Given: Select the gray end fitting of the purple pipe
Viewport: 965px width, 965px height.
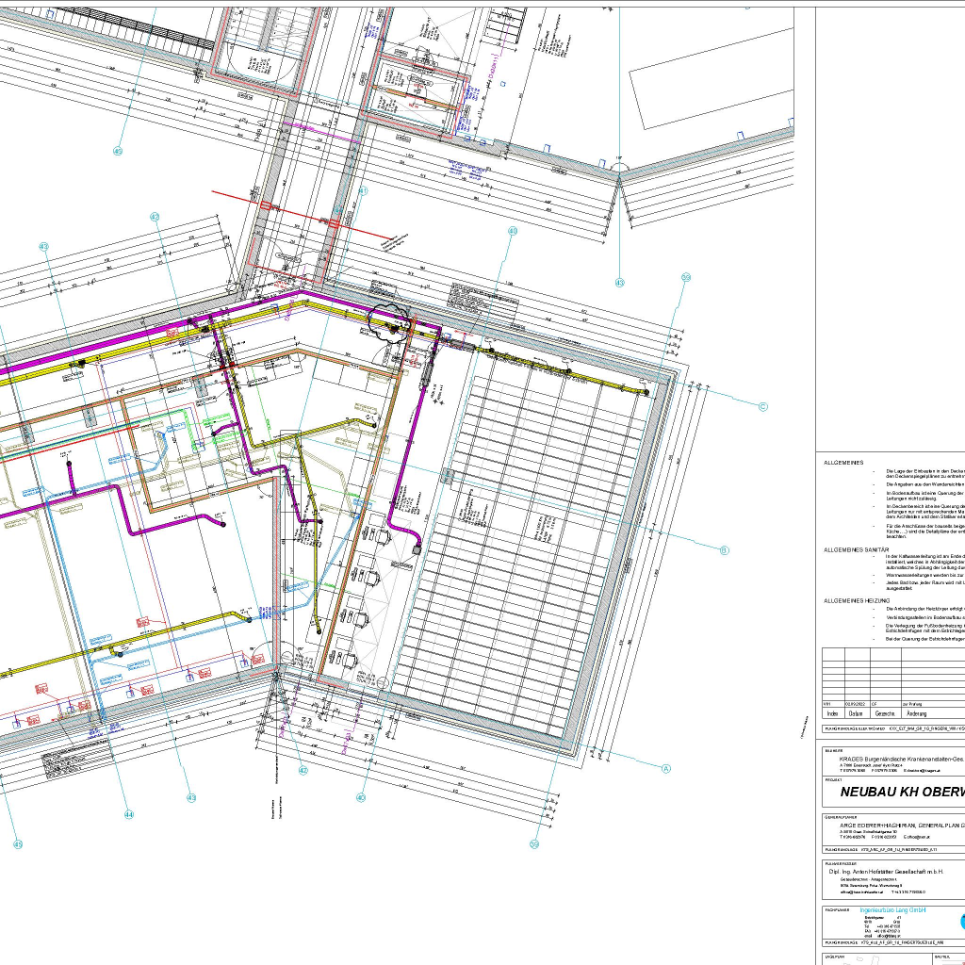Looking at the screenshot, I should (x=416, y=548).
